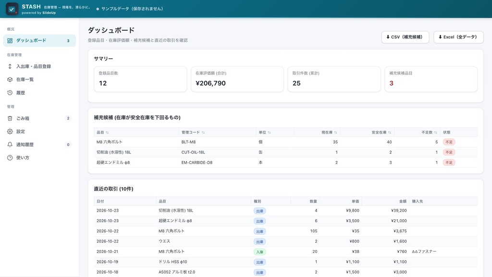Sort by 管理コード column sort arrows
This screenshot has height=277, width=492.
point(203,133)
